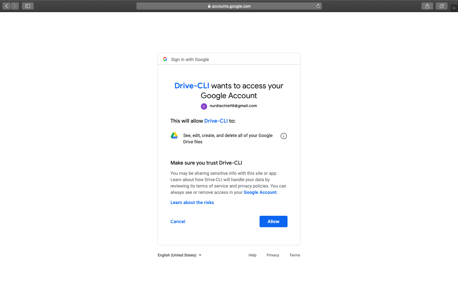Viewport: 458px width, 286px height.
Task: Go back using Safari's back arrow
Action: point(7,6)
